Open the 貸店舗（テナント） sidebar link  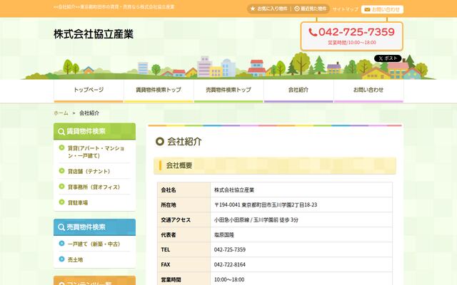[x=89, y=171]
